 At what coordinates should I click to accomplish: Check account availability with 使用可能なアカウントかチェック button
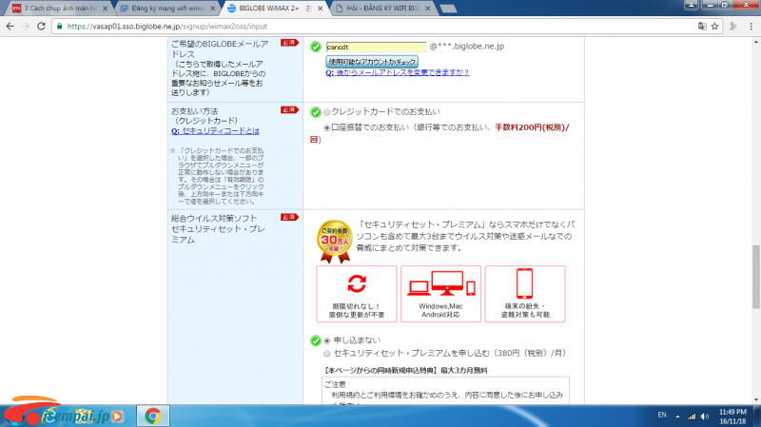372,62
